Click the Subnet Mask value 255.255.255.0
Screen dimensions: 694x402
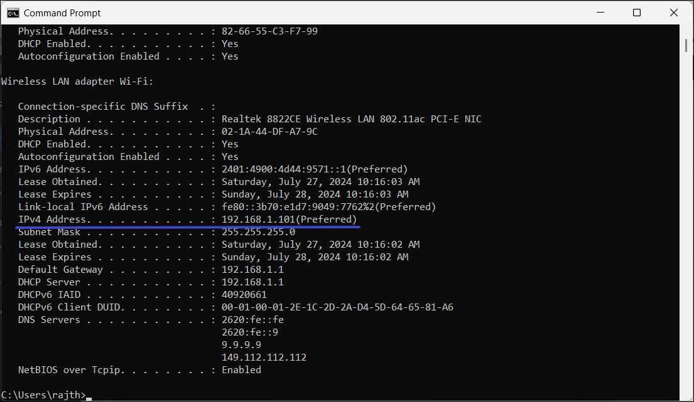(x=258, y=232)
